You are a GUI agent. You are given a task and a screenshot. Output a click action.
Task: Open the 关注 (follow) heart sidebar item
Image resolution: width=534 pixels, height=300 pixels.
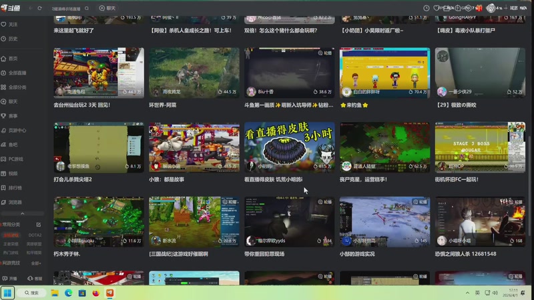9,25
